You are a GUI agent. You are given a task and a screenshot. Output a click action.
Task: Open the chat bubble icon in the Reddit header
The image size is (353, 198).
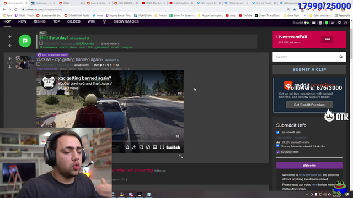(x=320, y=23)
